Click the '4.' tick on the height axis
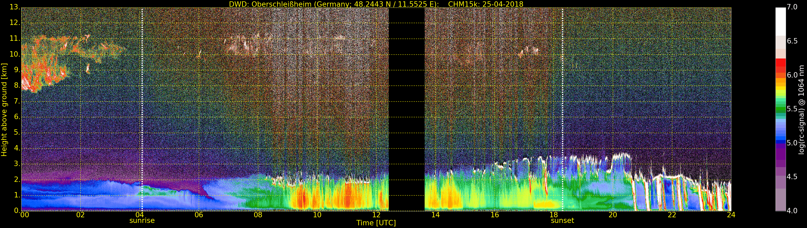The height and width of the screenshot is (228, 807). pyautogui.click(x=17, y=148)
